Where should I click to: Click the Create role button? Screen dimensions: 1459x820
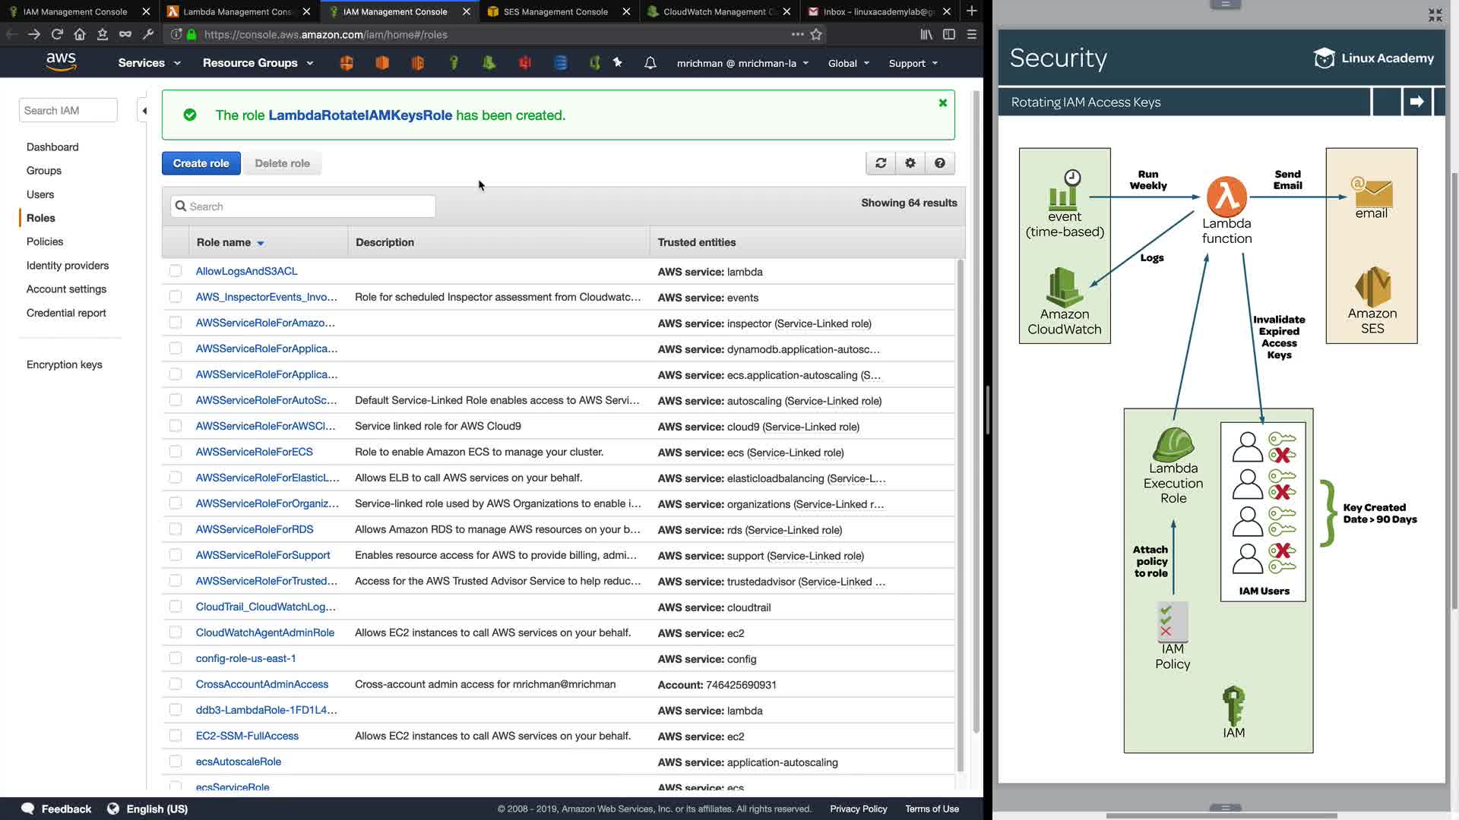tap(201, 163)
